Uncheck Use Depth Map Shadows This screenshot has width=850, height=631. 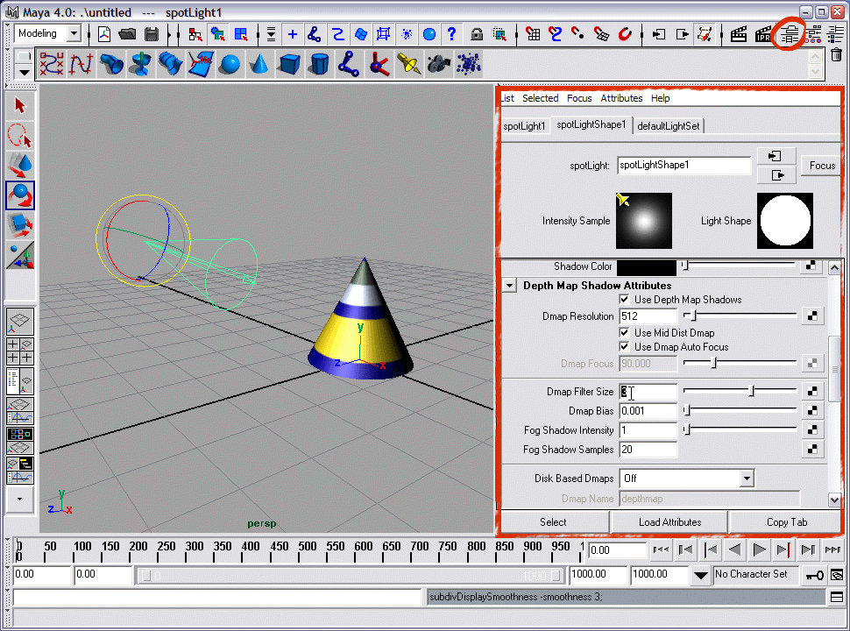point(625,300)
